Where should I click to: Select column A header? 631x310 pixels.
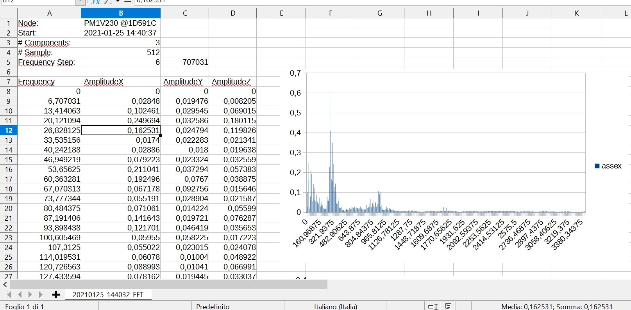(x=49, y=13)
